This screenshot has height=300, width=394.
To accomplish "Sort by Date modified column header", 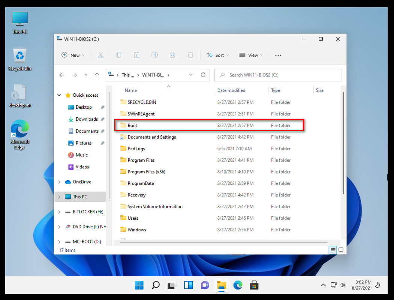I will [x=231, y=90].
